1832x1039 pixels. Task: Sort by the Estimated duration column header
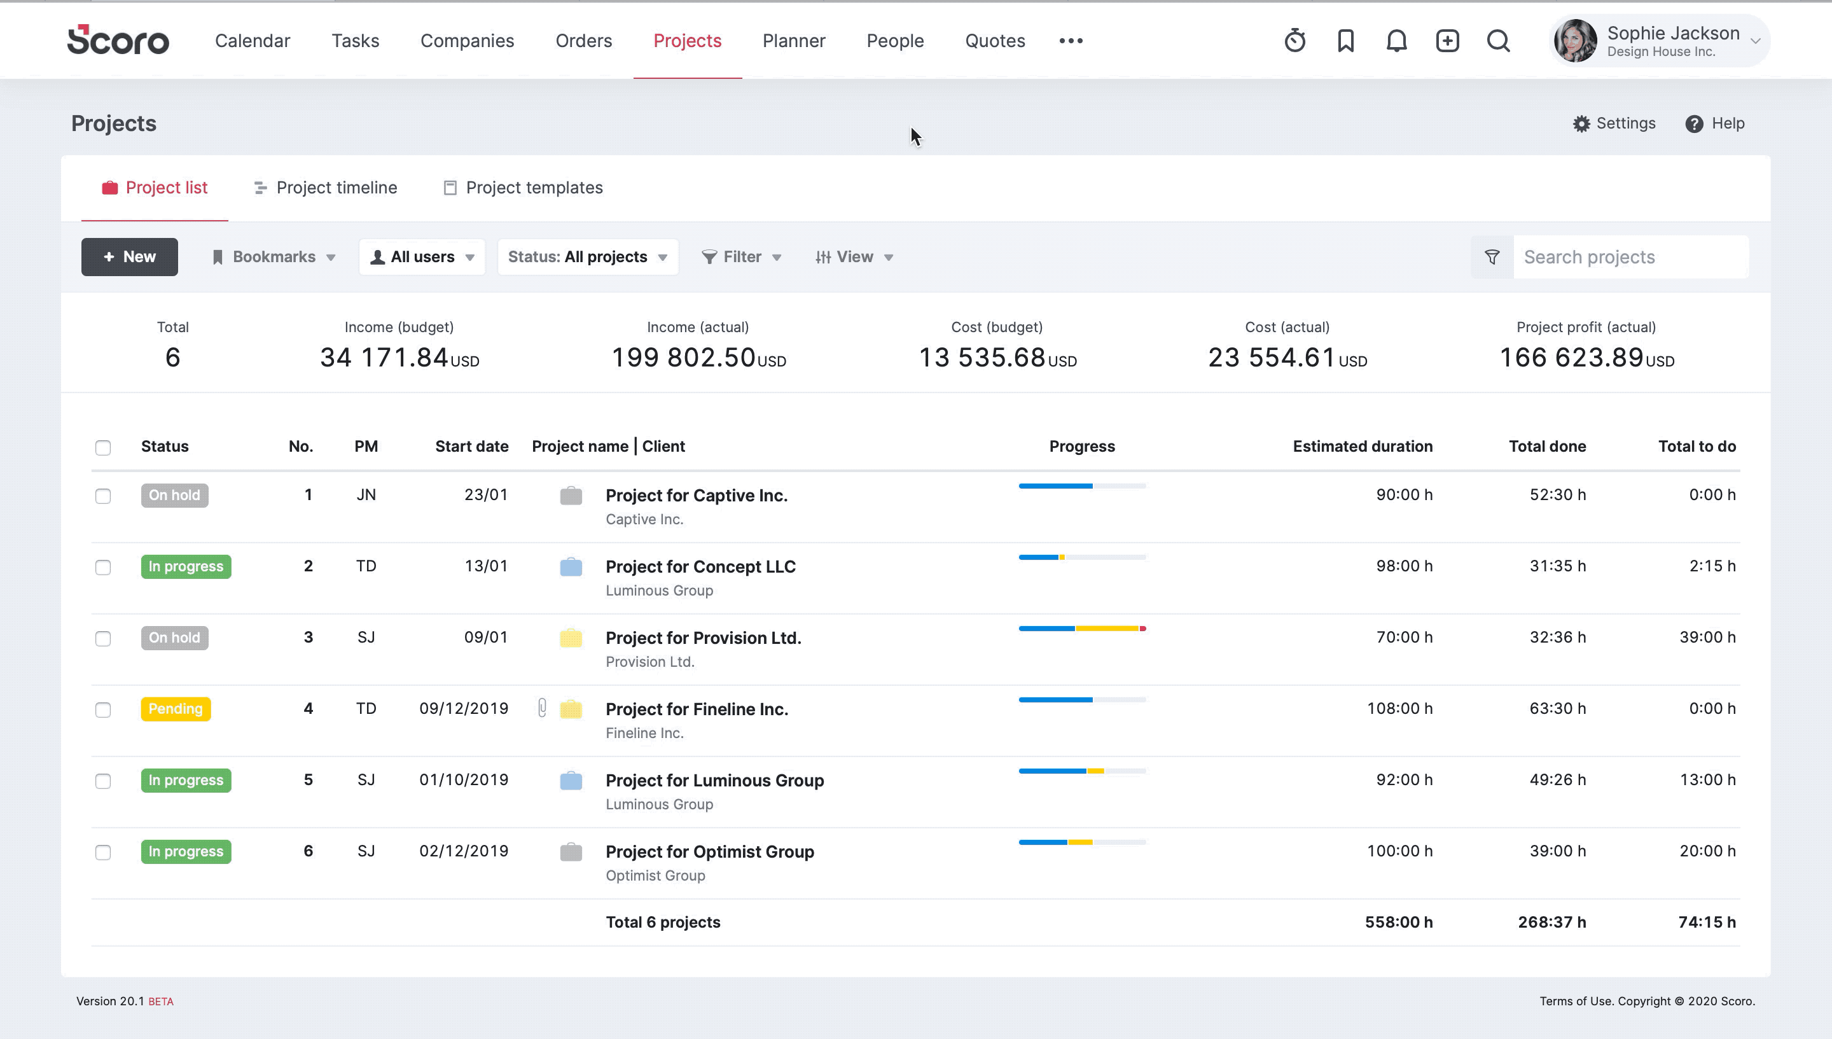(x=1363, y=447)
